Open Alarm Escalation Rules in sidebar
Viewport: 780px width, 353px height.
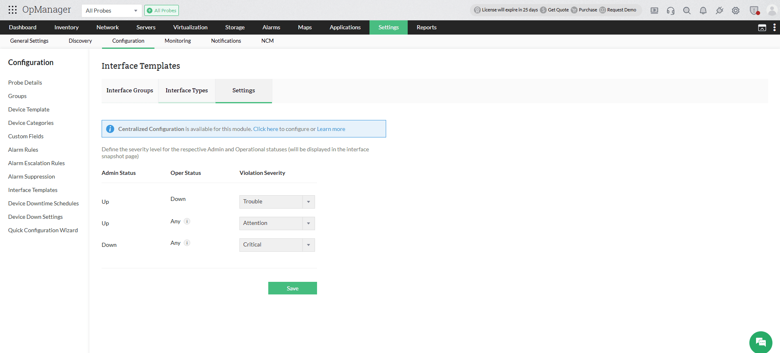[x=37, y=163]
